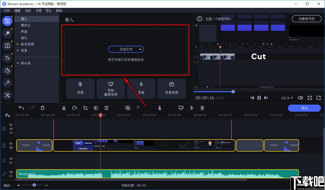Open the Titles panel in sidebar

coord(7,58)
